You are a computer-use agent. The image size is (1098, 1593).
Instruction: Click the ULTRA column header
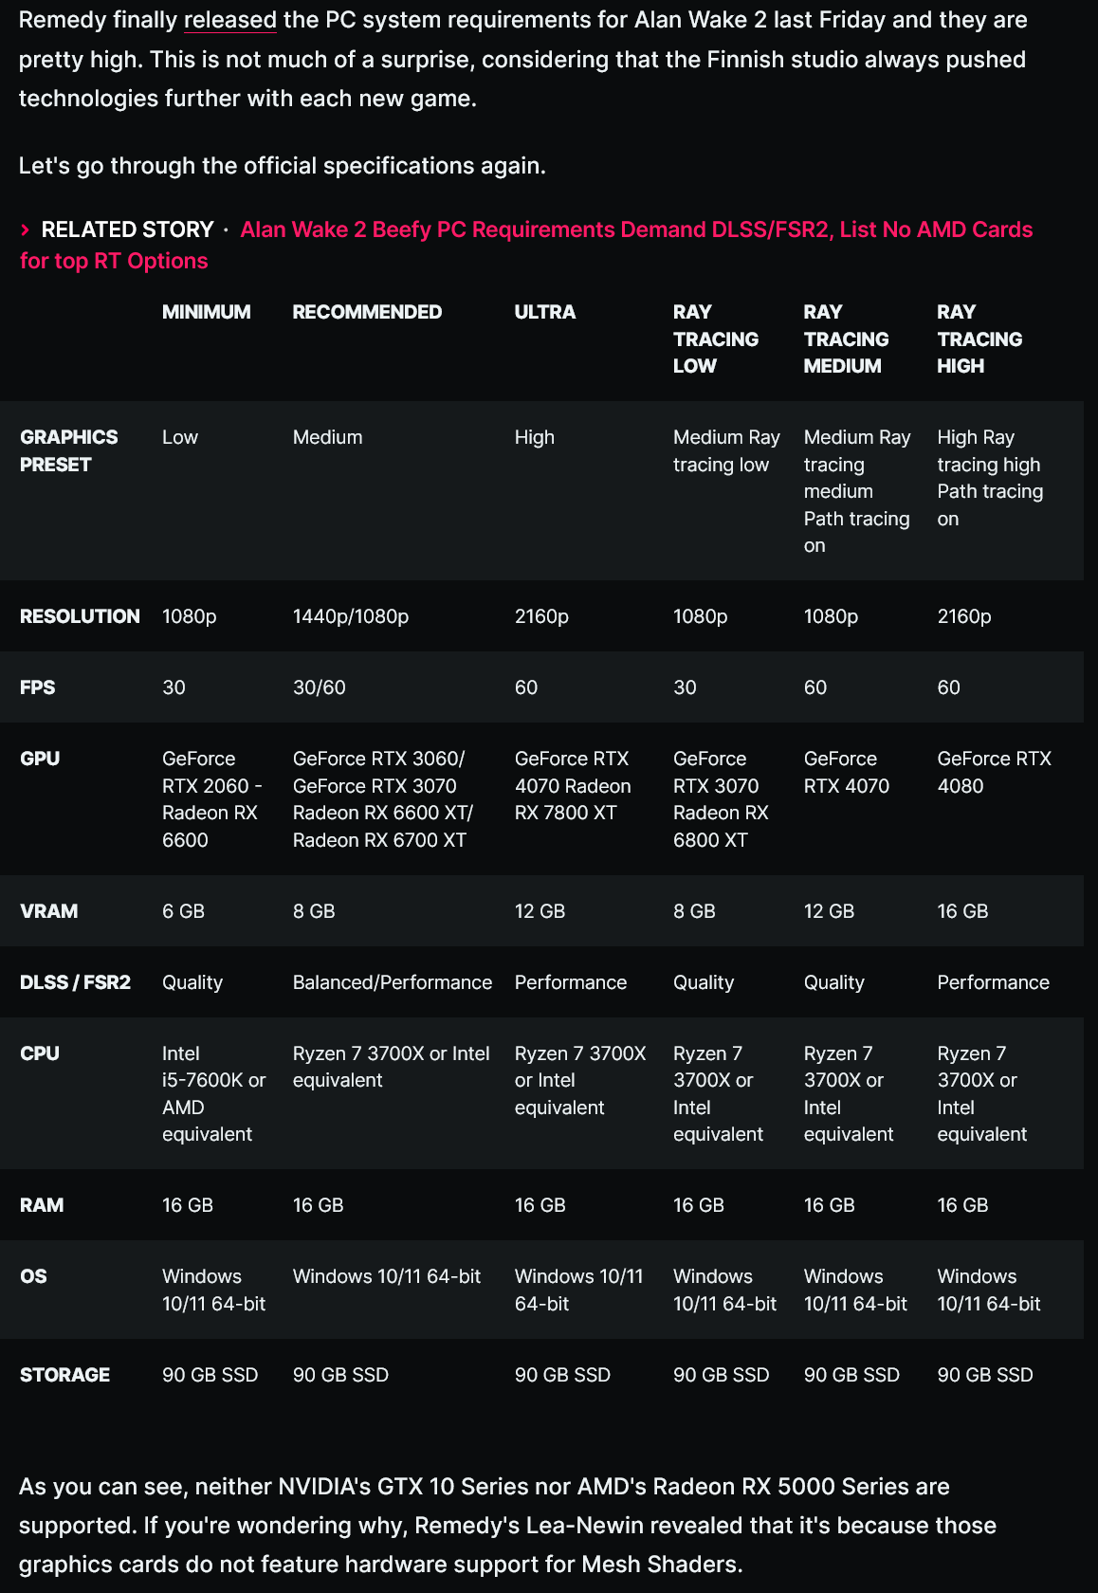(x=545, y=312)
